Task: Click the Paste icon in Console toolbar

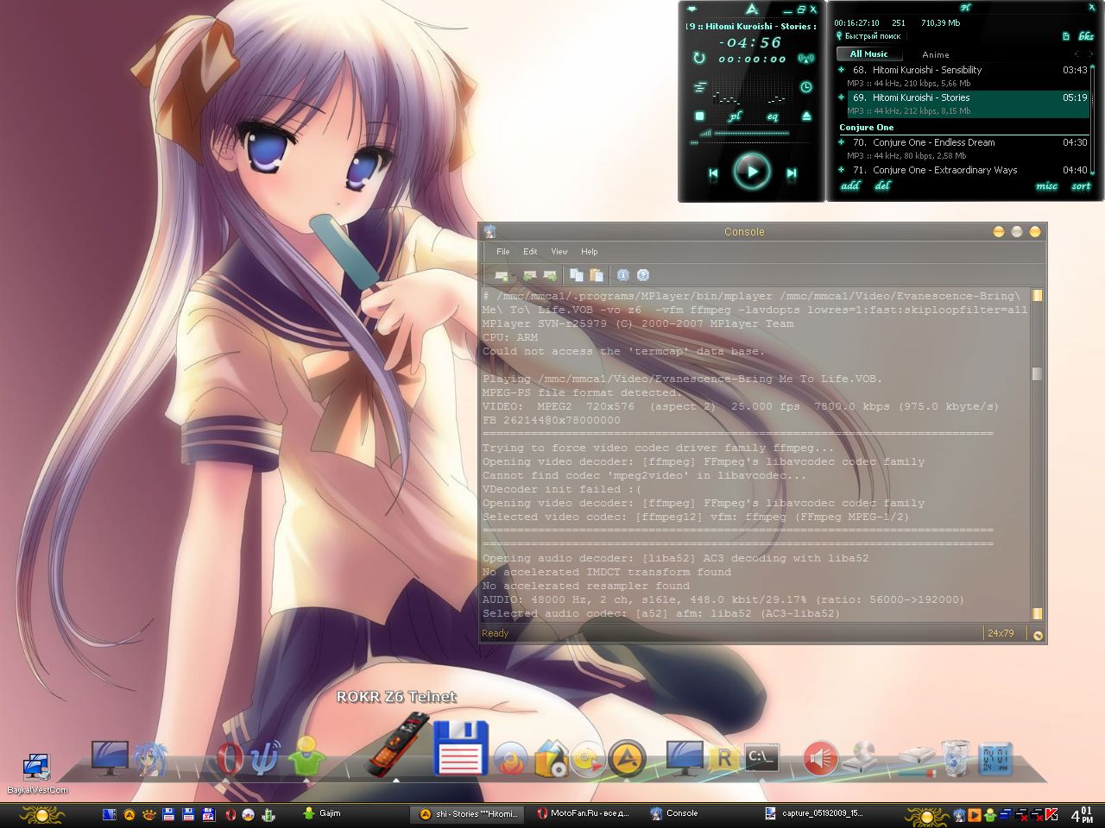Action: (x=597, y=275)
